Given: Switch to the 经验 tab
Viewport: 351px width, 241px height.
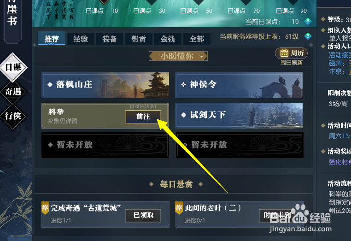Looking at the screenshot, I should click(81, 39).
